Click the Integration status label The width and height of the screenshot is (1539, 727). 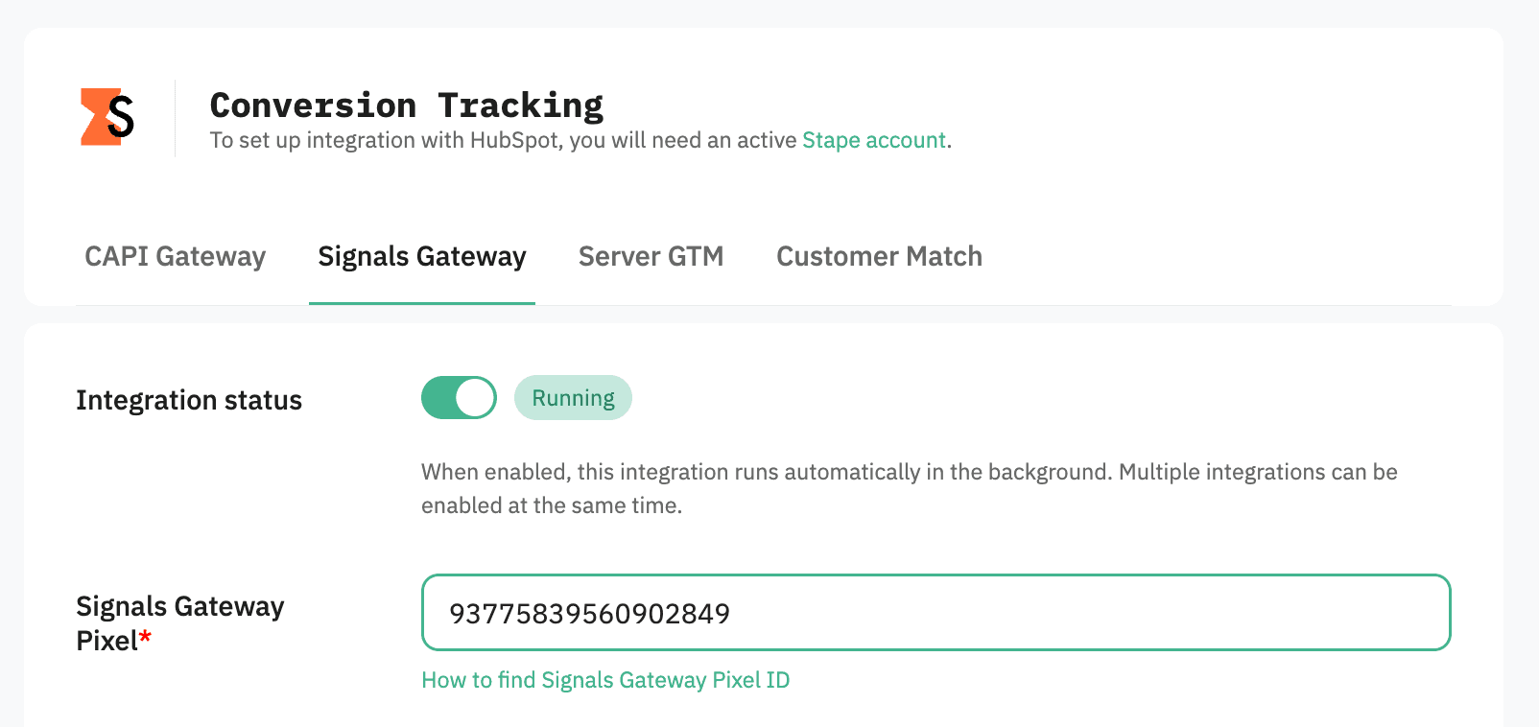(x=189, y=400)
